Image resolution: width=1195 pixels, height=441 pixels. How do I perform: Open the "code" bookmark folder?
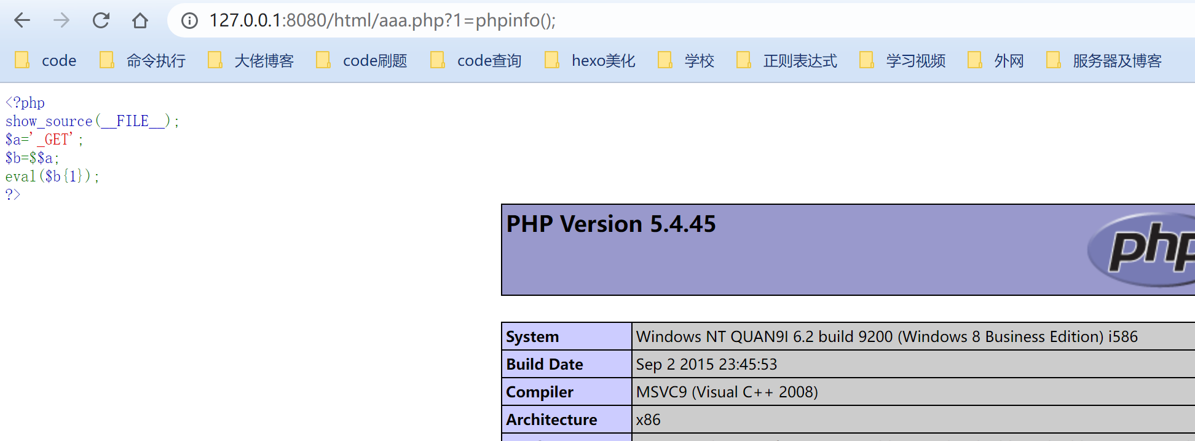click(46, 60)
